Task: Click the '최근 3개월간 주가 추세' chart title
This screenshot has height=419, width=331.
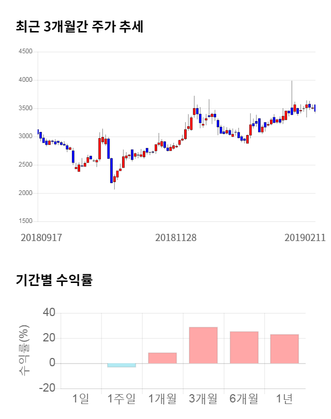Action: pyautogui.click(x=79, y=26)
